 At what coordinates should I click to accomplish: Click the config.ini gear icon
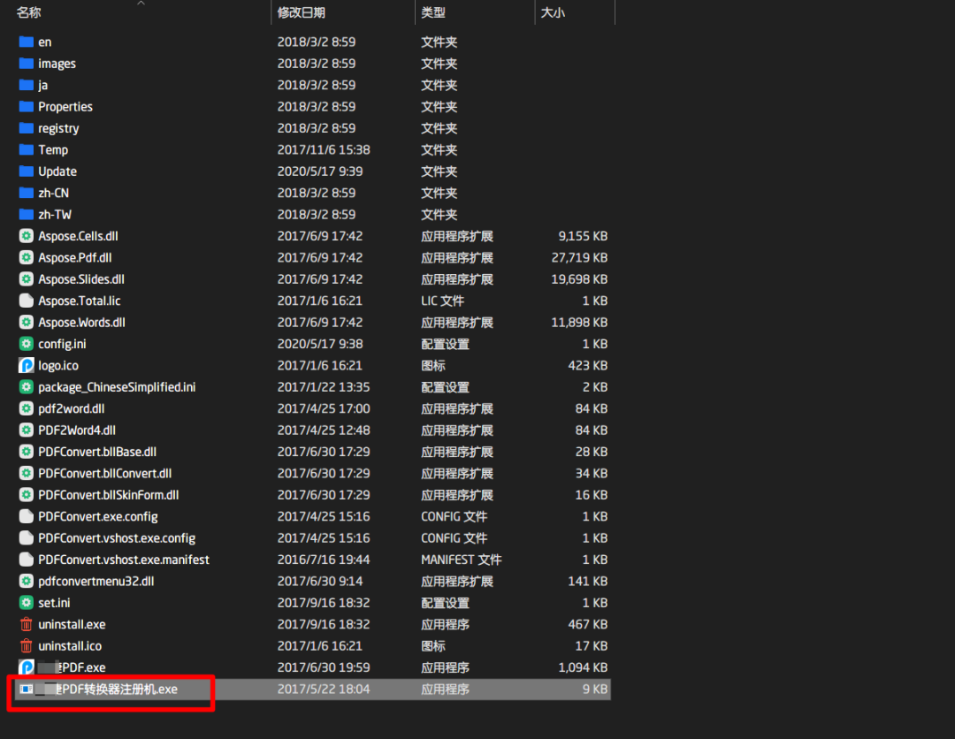point(27,344)
